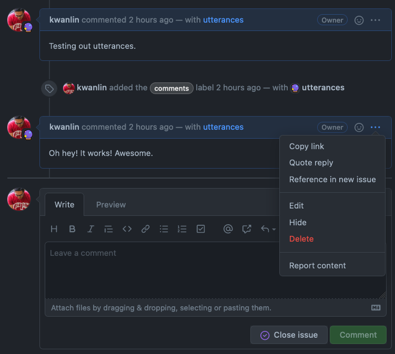The image size is (395, 354).
Task: Open emoji reaction picker on first comment
Action: tap(359, 20)
